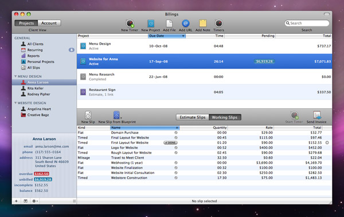Click the Add URL icon
The image size is (344, 217).
coord(186,23)
